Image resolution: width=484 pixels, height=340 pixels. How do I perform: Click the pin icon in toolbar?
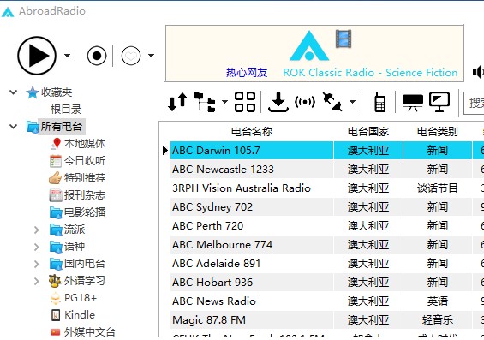pos(332,102)
